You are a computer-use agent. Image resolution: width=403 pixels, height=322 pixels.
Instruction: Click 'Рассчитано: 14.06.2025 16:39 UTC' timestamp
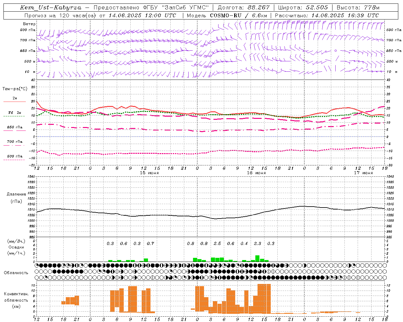click(x=327, y=15)
